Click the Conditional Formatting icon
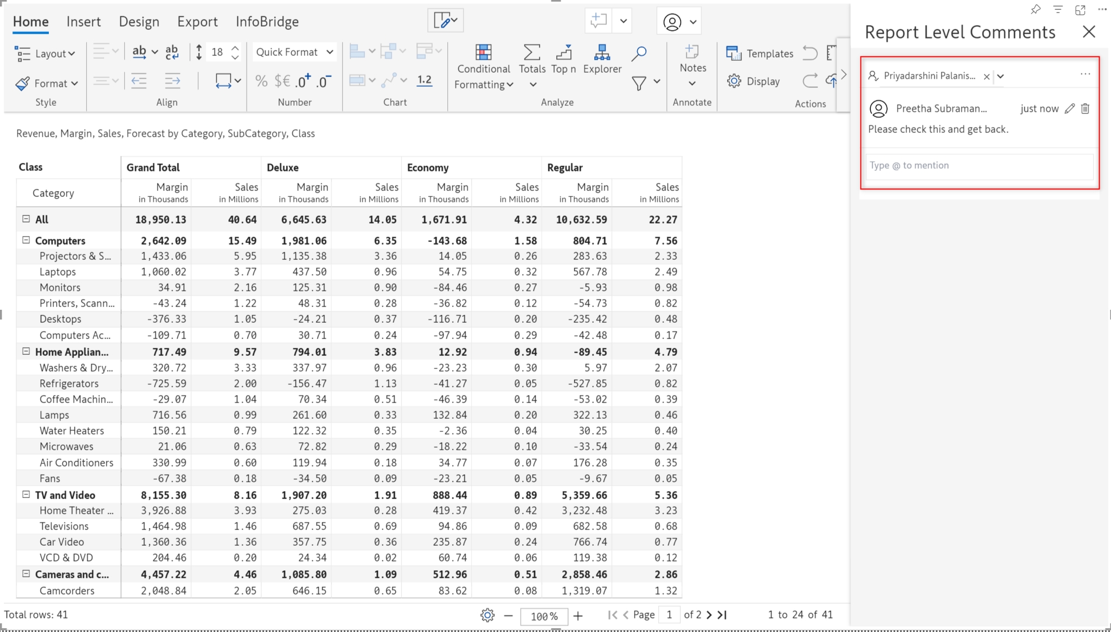1111x632 pixels. point(483,53)
